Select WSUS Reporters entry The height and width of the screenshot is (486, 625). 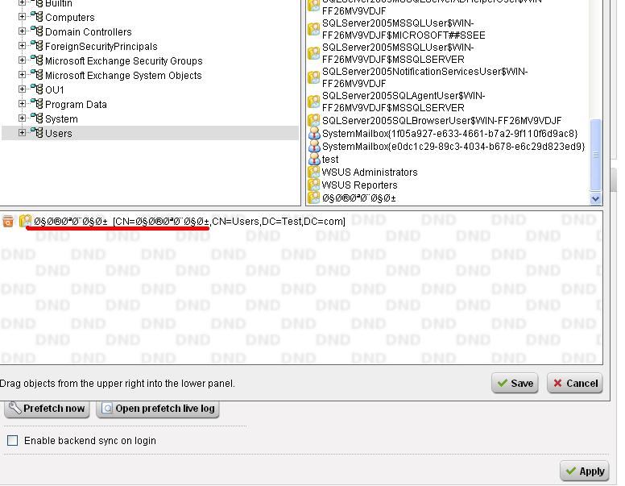click(359, 185)
